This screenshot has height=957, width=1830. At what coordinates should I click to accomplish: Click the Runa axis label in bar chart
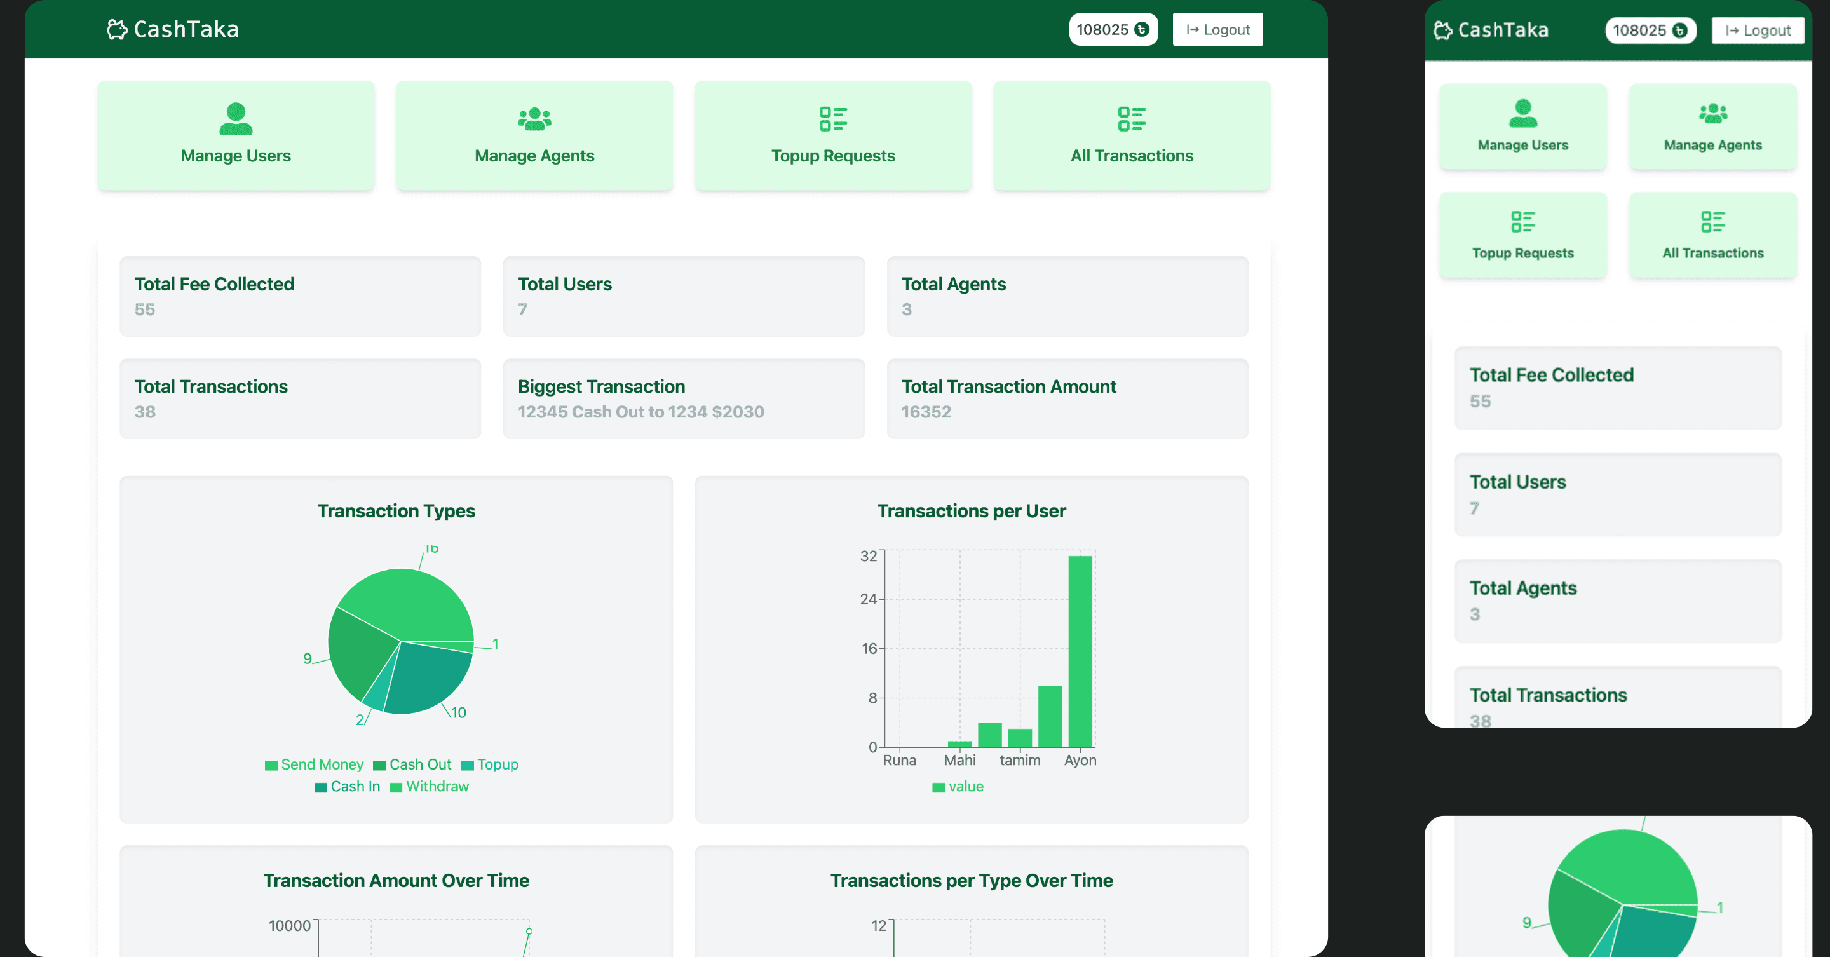pyautogui.click(x=899, y=760)
